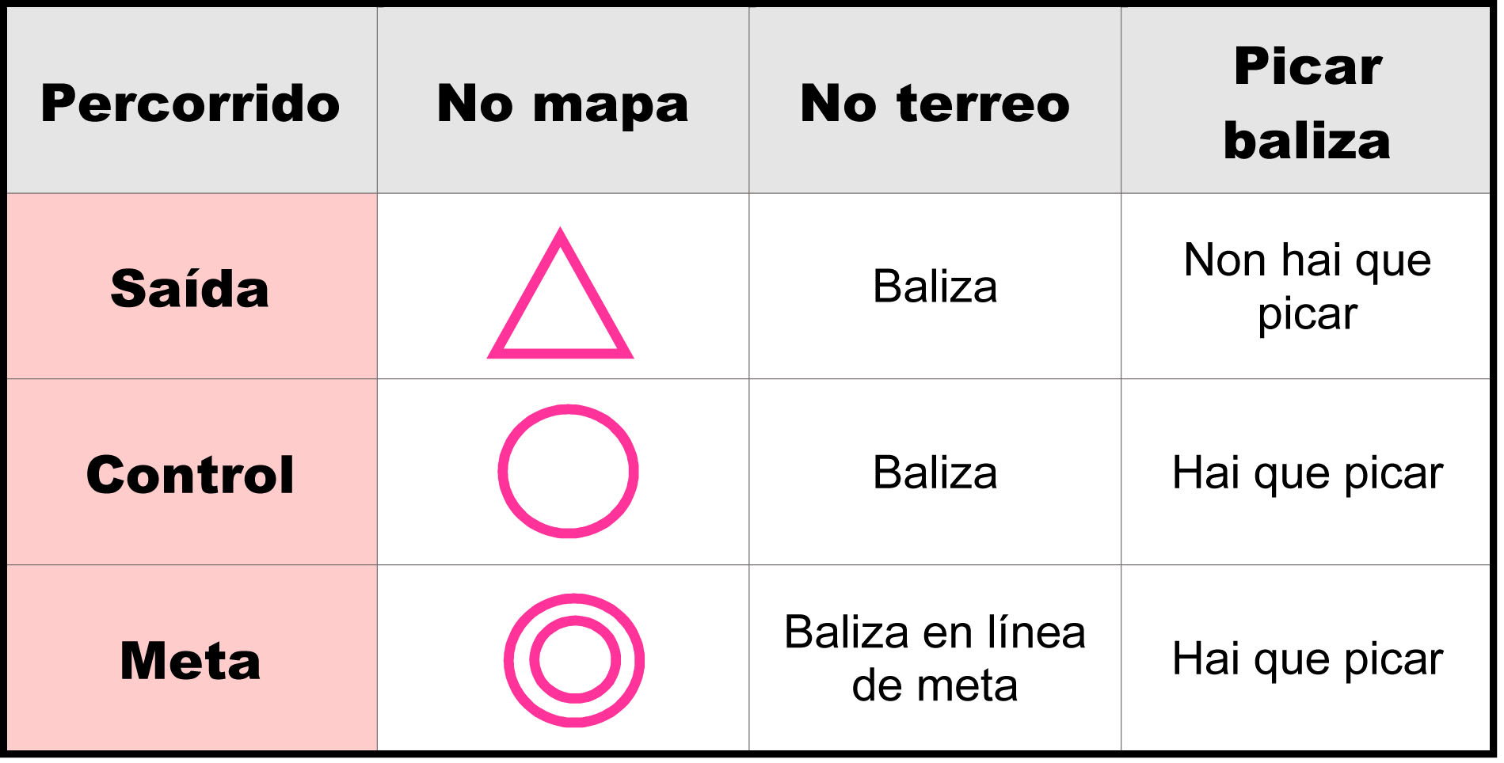
Task: Click the 'de meta' text line
Action: click(935, 685)
